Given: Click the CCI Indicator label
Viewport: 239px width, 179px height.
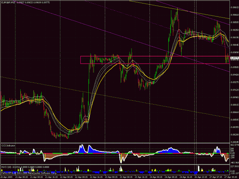Looking at the screenshot, I should 8,146.
